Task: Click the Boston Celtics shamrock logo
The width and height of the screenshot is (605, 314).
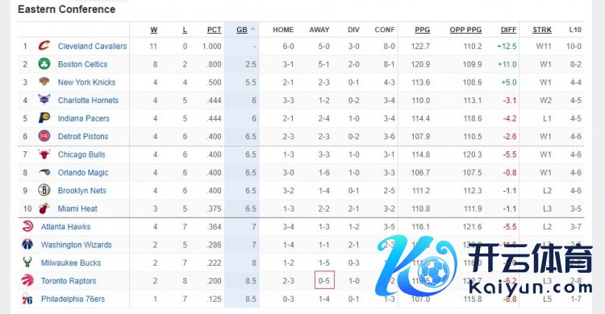Action: [44, 64]
